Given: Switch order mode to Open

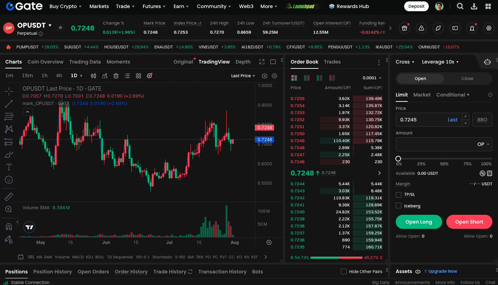Looking at the screenshot, I should [420, 79].
